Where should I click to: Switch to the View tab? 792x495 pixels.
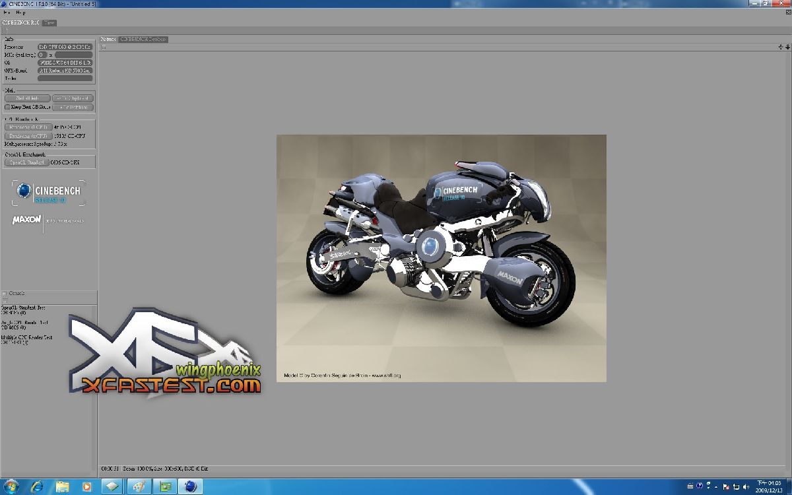coord(49,22)
